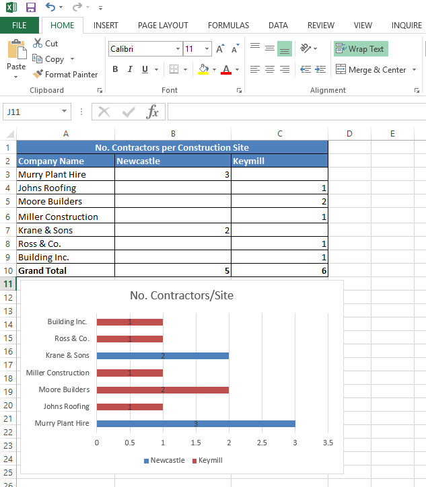The image size is (426, 487).
Task: Switch to the INSERT tab
Action: (x=106, y=25)
